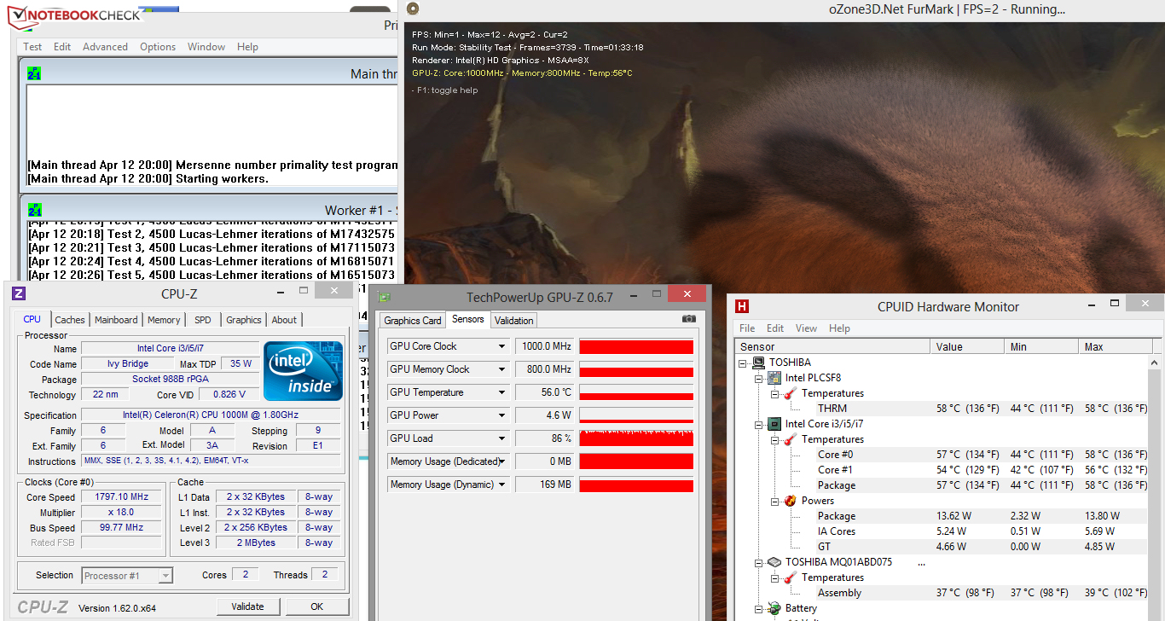Click the FurMark title bar icon

[413, 9]
